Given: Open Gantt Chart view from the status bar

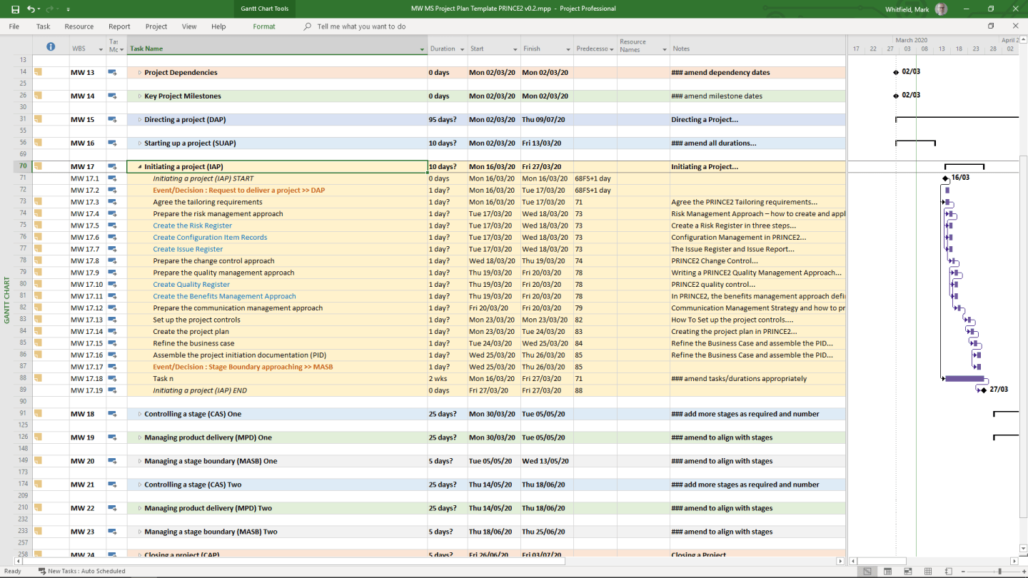Looking at the screenshot, I should tap(867, 571).
